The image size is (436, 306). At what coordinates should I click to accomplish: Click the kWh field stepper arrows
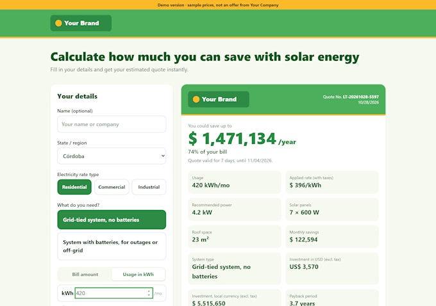click(x=149, y=293)
